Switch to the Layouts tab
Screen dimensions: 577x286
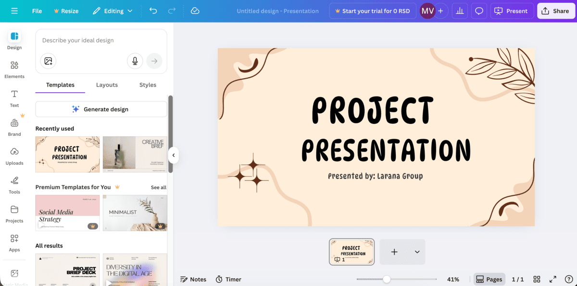pyautogui.click(x=107, y=85)
